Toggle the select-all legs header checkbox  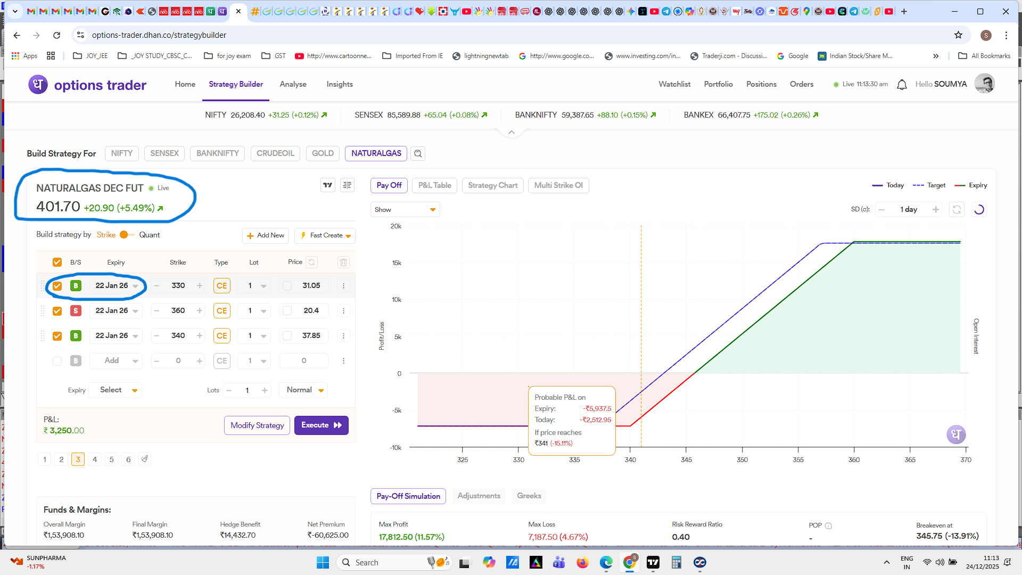[57, 262]
